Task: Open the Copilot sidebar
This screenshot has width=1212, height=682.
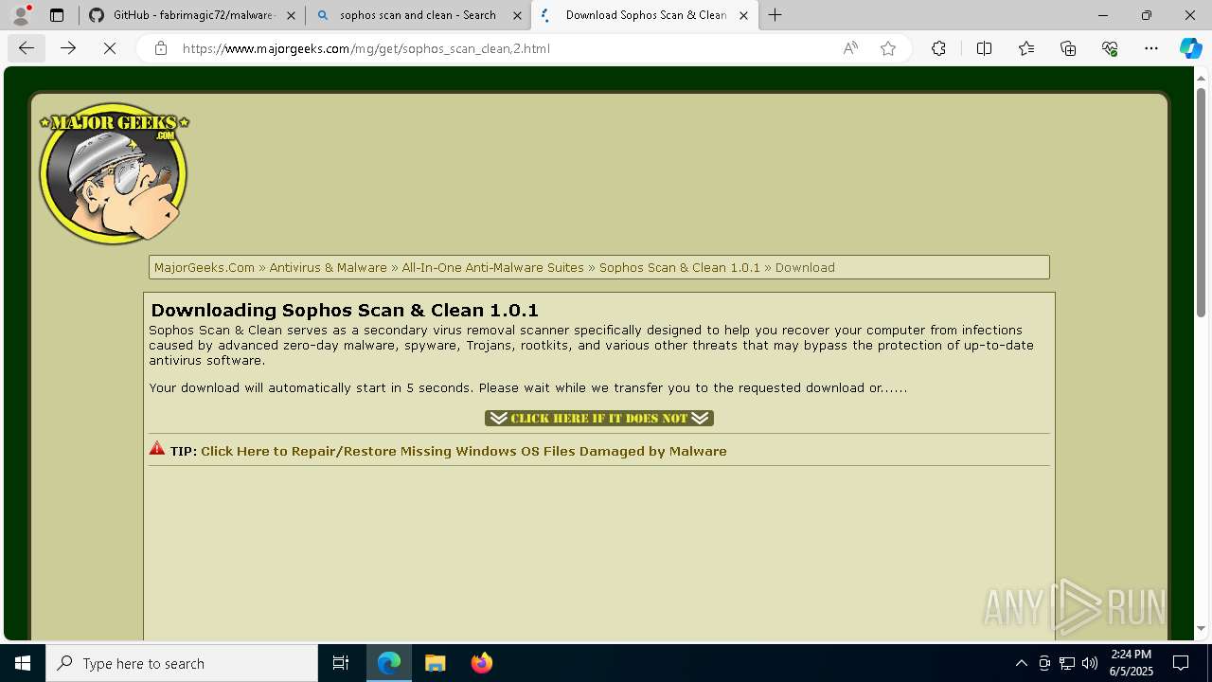Action: point(1190,48)
